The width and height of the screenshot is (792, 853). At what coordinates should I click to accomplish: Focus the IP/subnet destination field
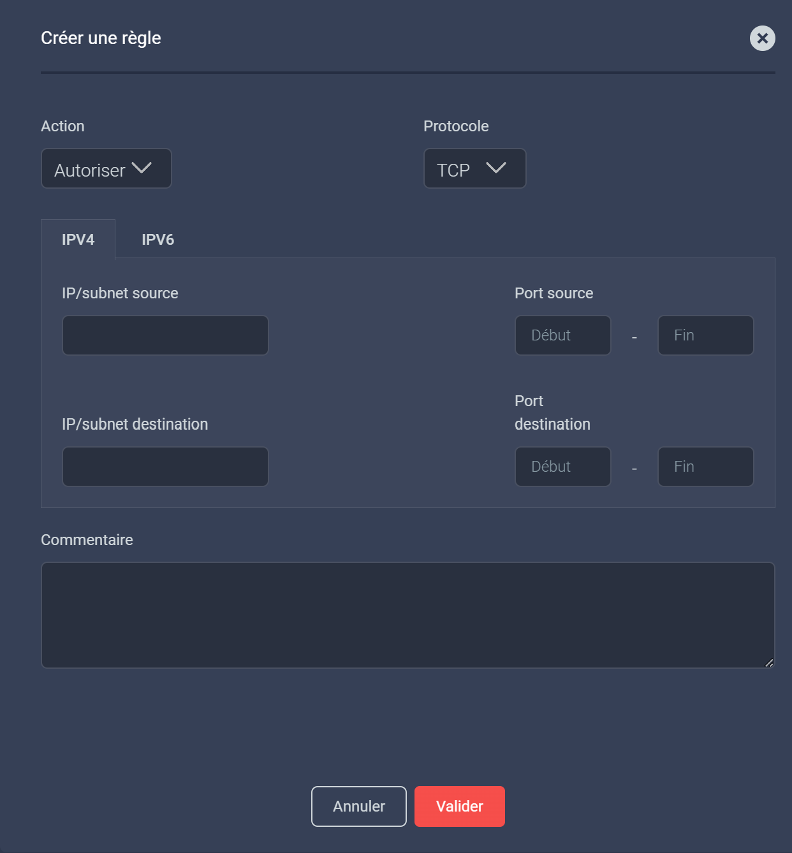coord(165,467)
